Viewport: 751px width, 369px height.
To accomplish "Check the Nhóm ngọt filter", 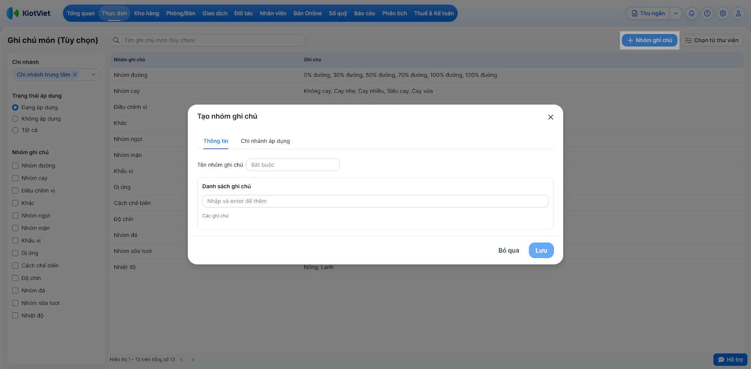I will 15,215.
